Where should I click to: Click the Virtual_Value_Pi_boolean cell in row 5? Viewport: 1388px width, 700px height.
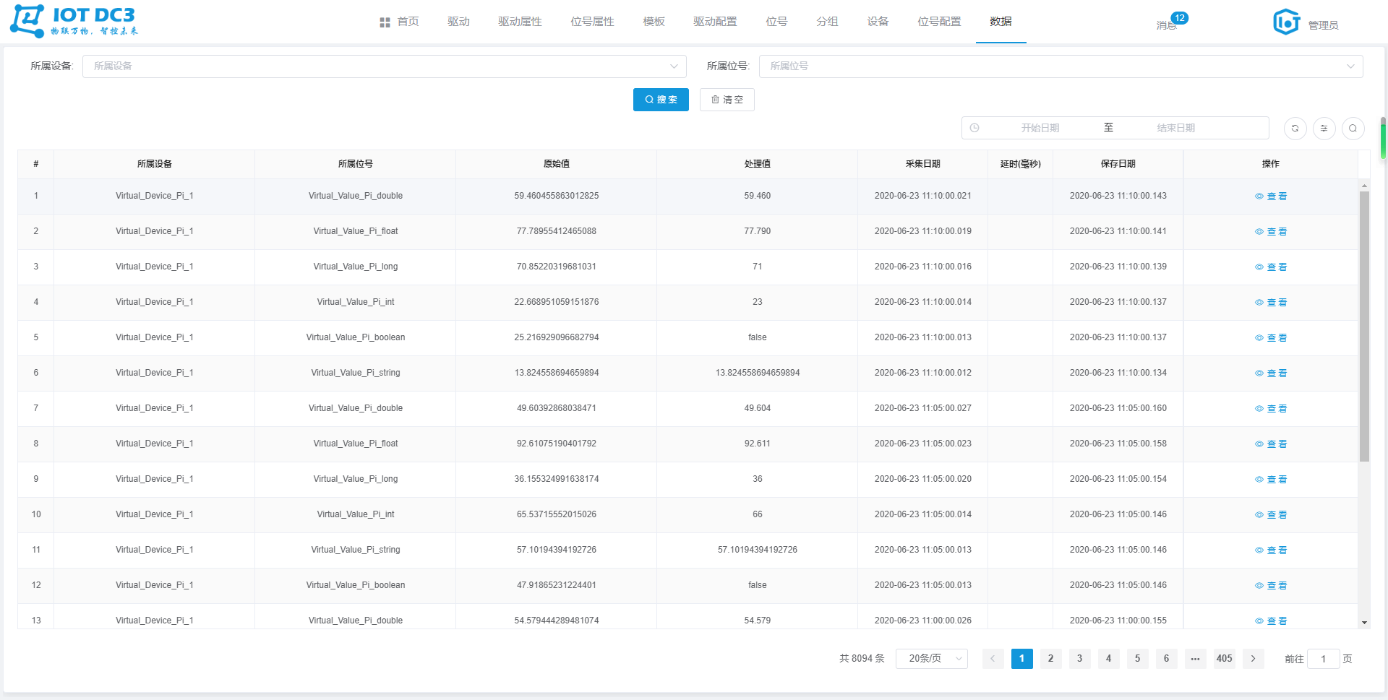click(x=355, y=337)
